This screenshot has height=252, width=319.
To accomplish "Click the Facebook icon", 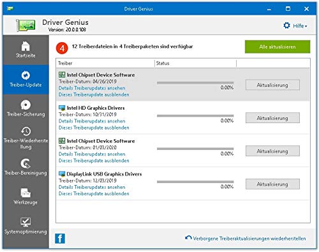I will click(x=60, y=239).
